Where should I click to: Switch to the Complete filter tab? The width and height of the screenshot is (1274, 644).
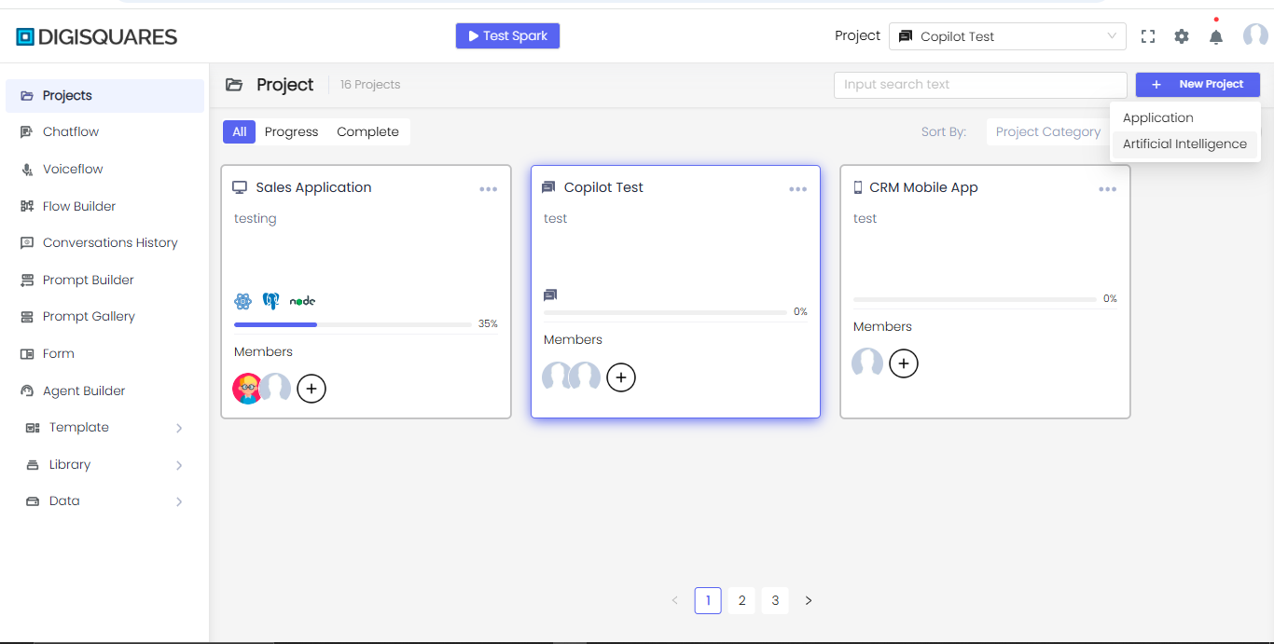pos(367,132)
